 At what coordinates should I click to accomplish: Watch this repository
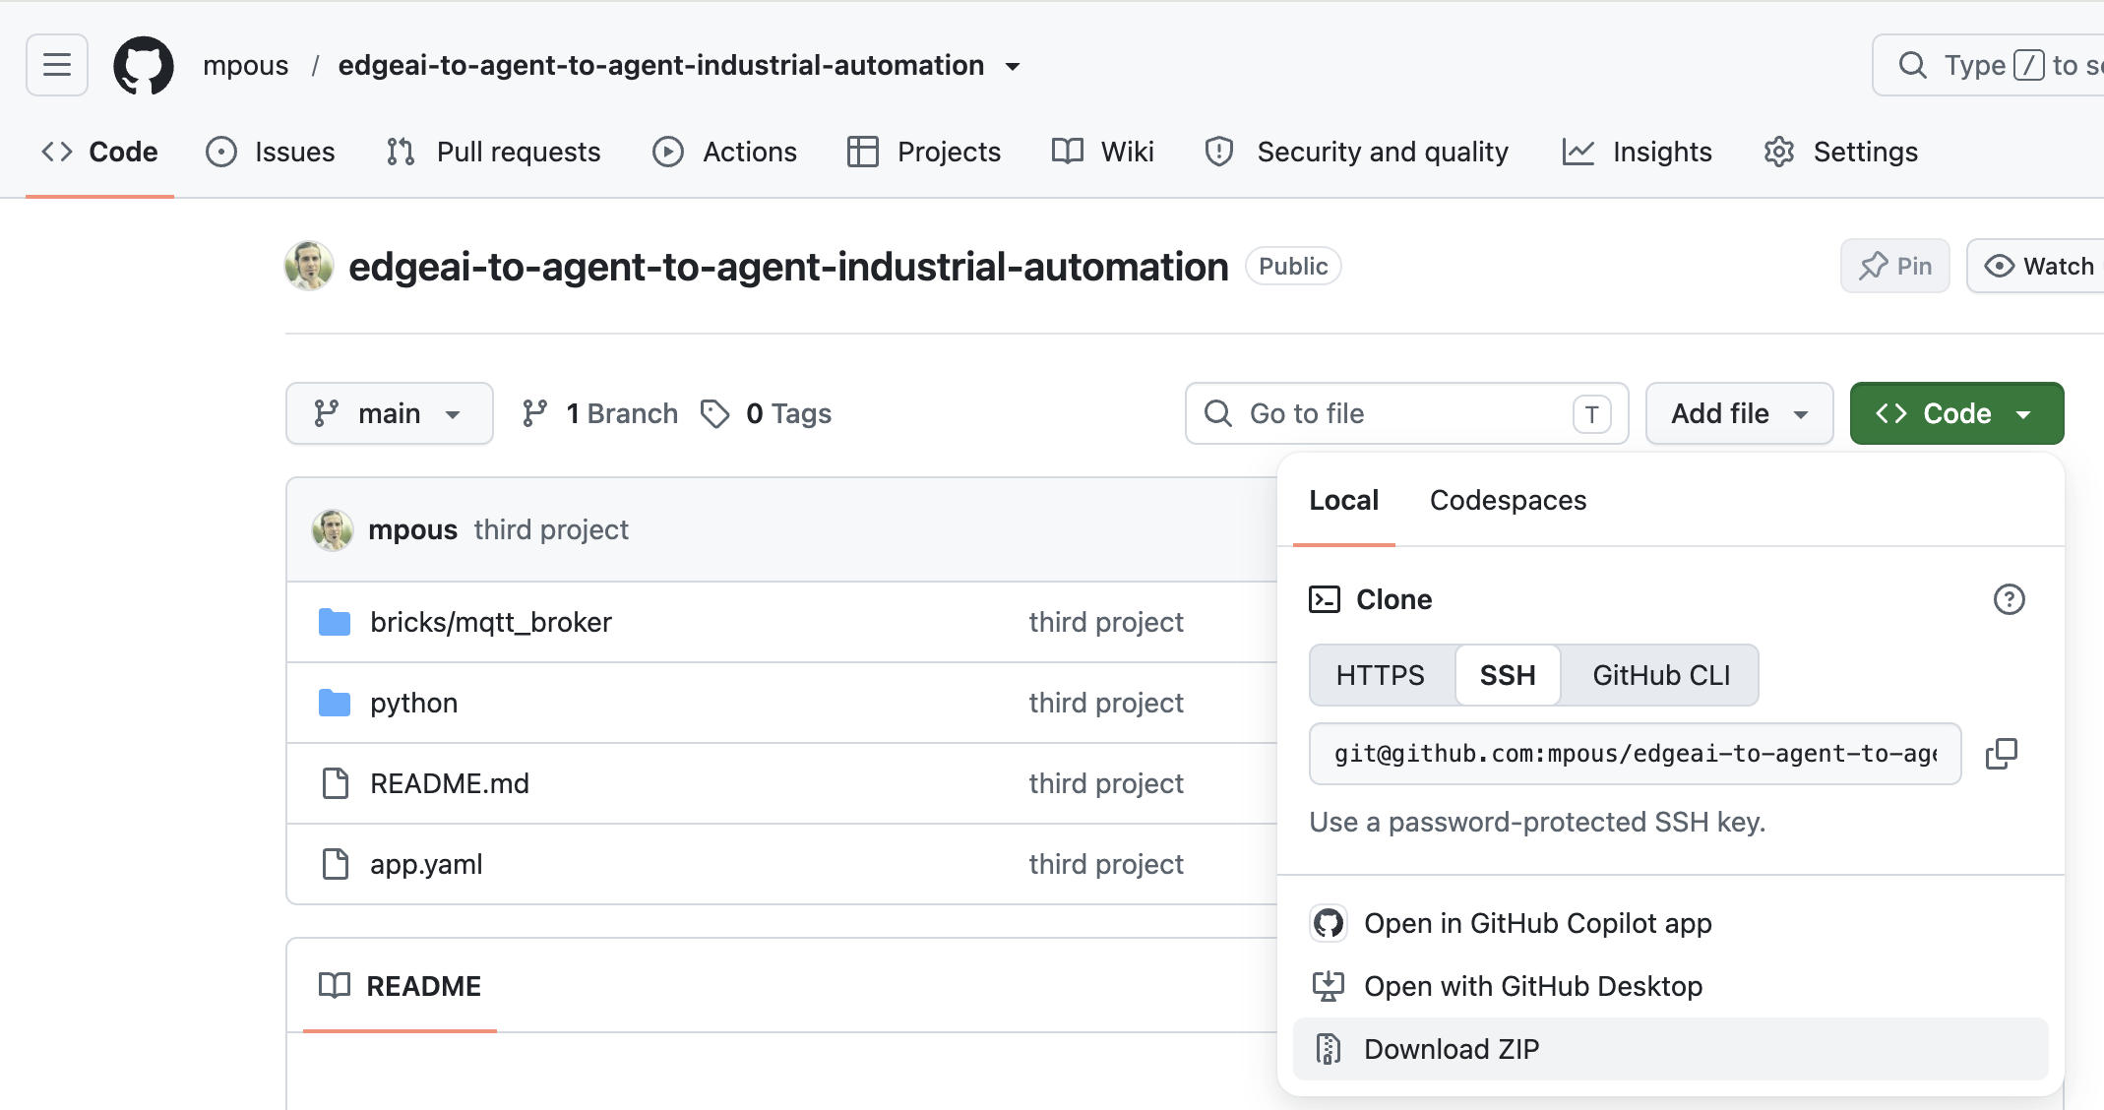coord(2035,266)
